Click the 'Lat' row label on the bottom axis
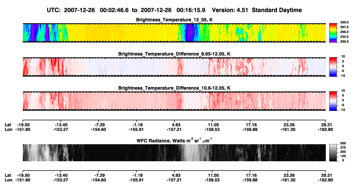 [x=8, y=175]
